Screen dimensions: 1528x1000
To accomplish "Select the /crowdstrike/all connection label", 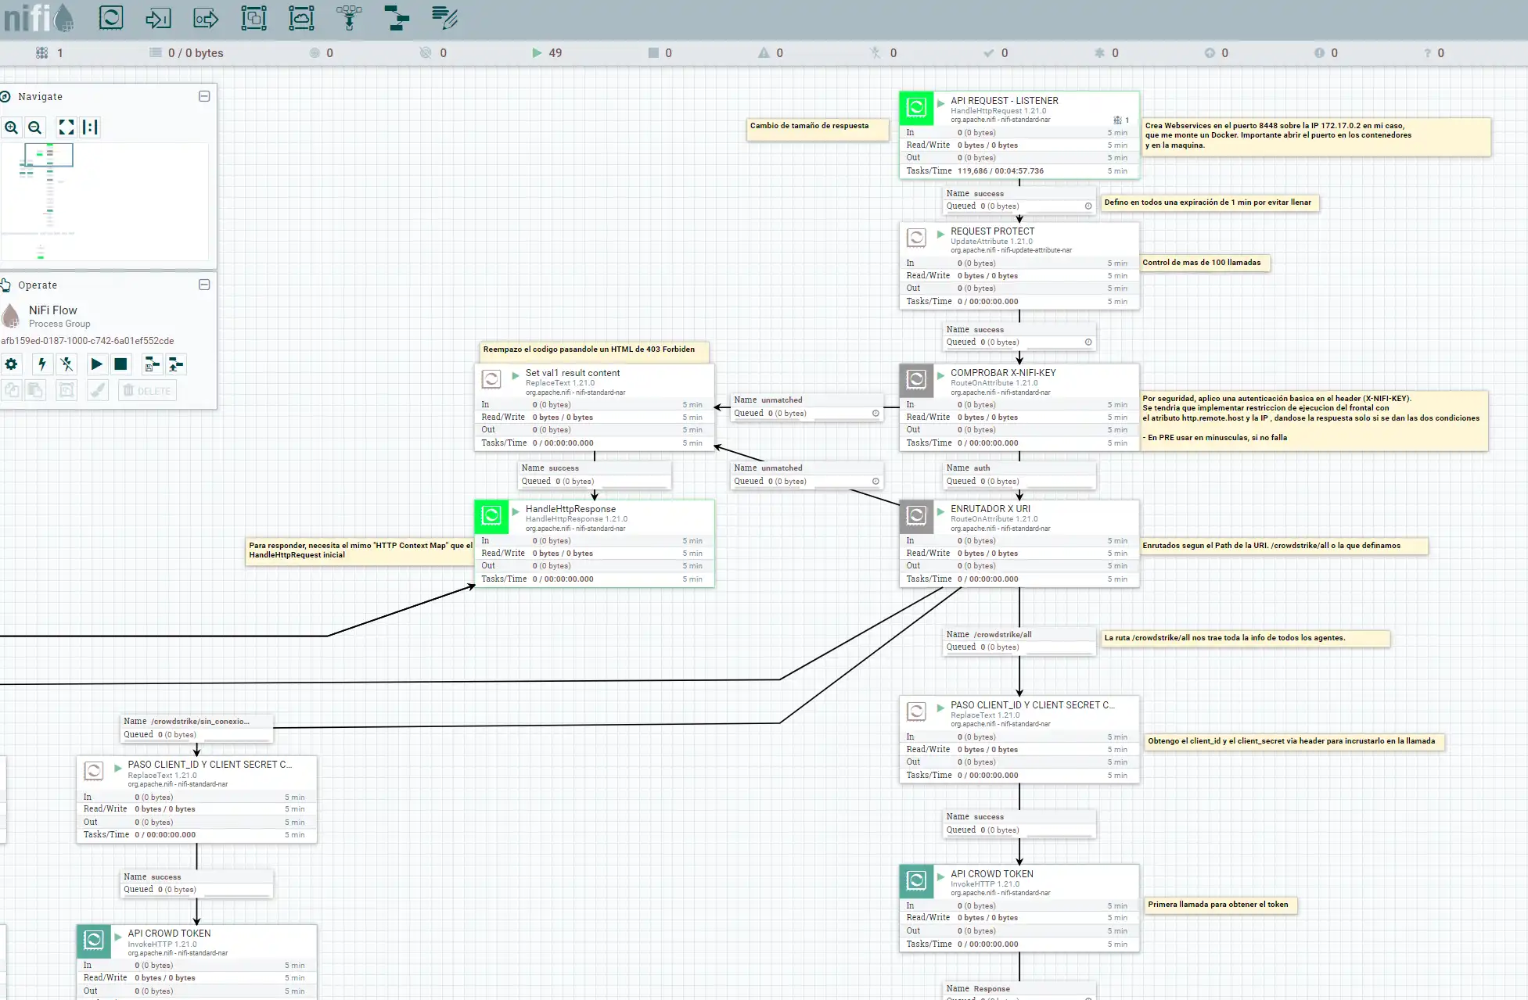I will click(1019, 640).
